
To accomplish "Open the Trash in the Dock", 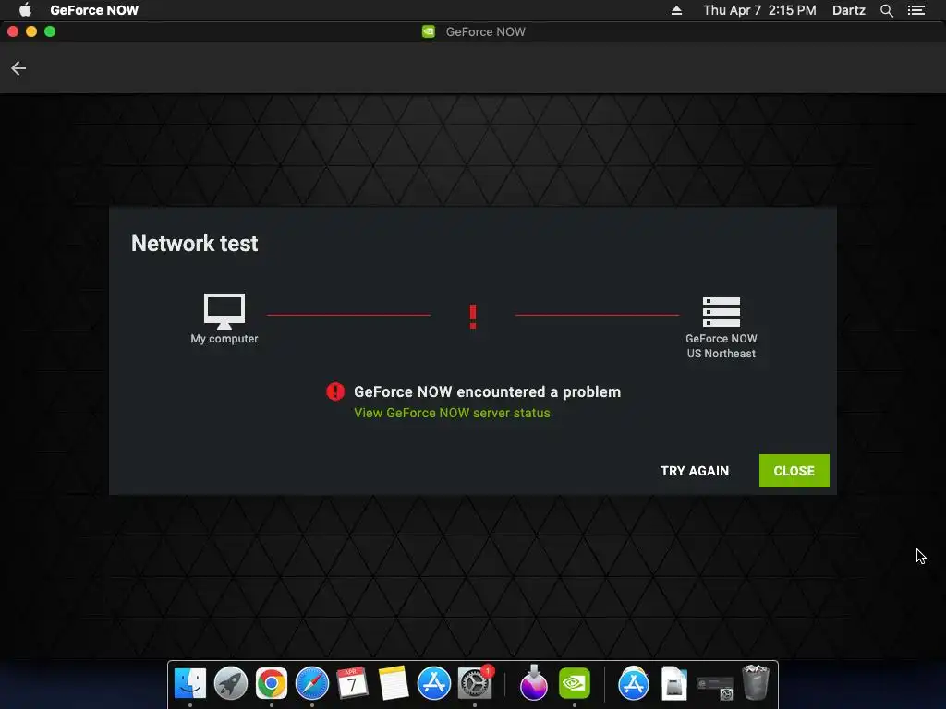I will click(x=756, y=682).
